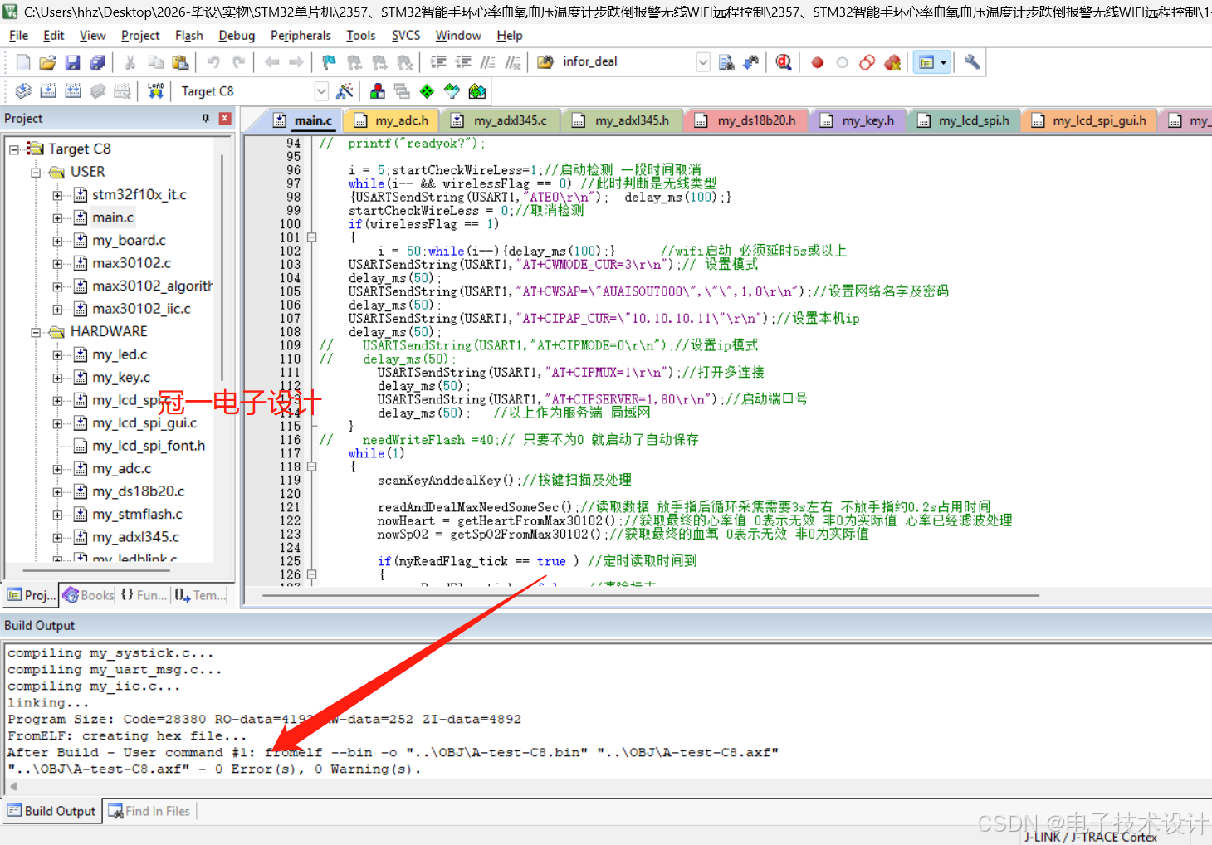
Task: Open the Project menu
Action: [x=140, y=36]
